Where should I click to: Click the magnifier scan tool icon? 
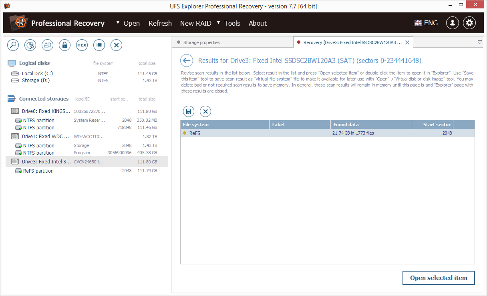click(x=13, y=45)
